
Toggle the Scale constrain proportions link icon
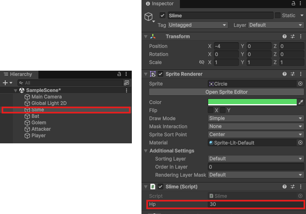(x=202, y=62)
